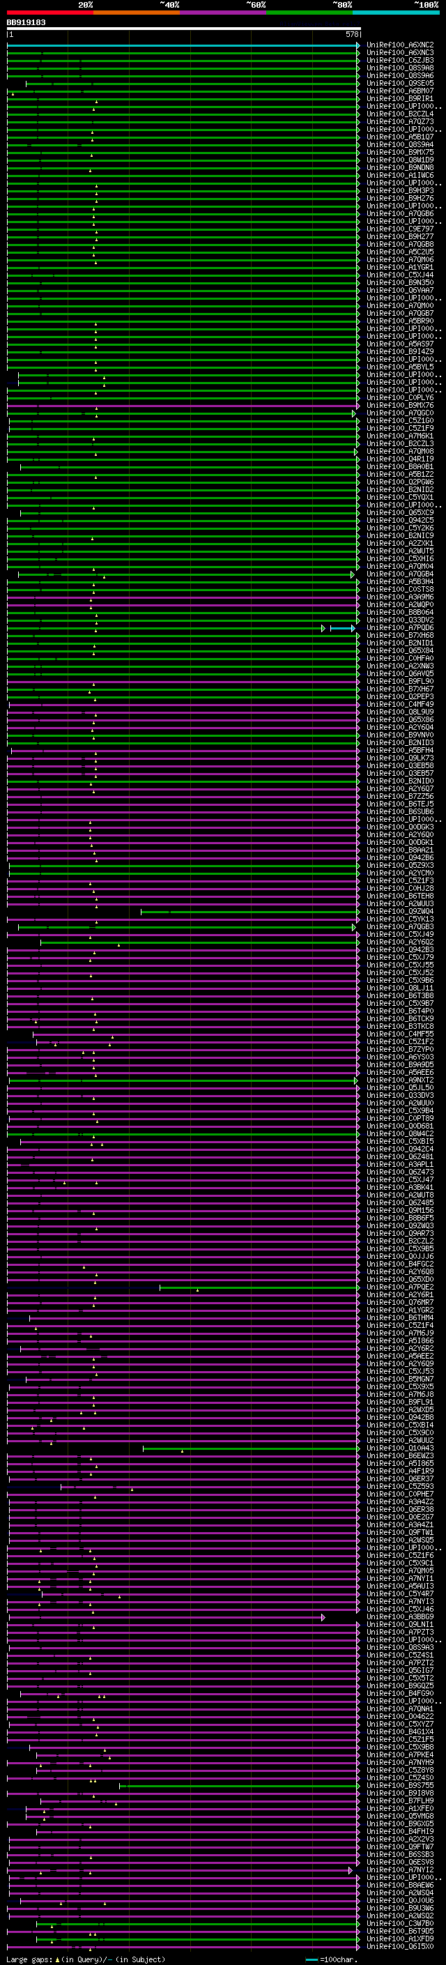Click the red 20% identity legend segment

pyautogui.click(x=50, y=13)
